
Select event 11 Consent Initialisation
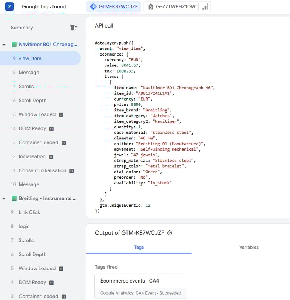click(x=40, y=170)
